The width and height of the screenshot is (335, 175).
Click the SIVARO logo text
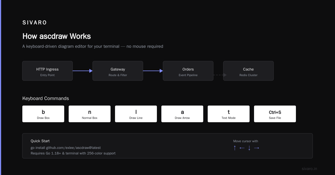(35, 22)
